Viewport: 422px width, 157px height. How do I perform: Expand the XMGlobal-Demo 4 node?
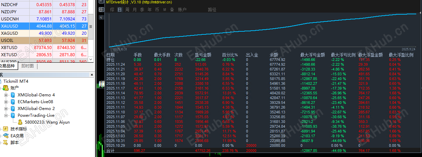pyautogui.click(x=6, y=95)
